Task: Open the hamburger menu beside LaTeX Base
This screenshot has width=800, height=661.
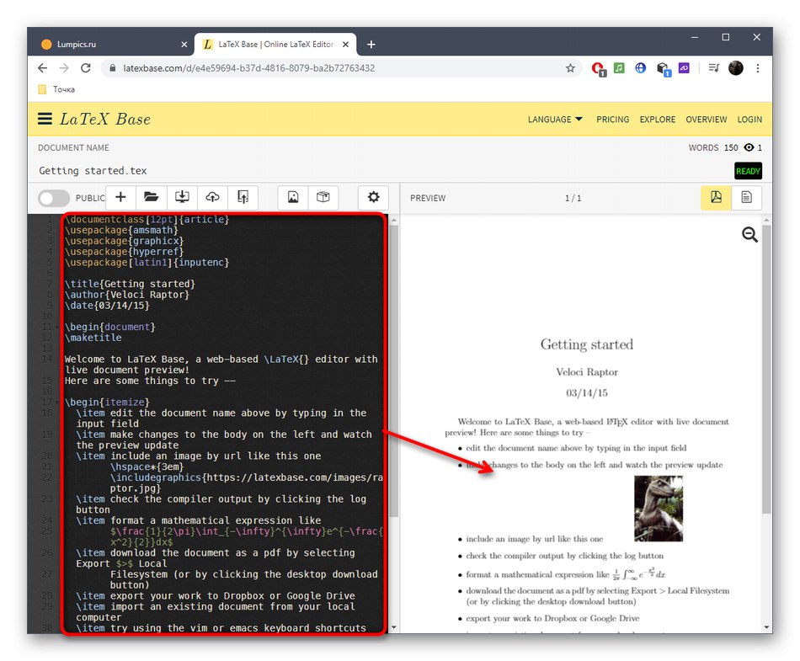Action: coord(45,119)
